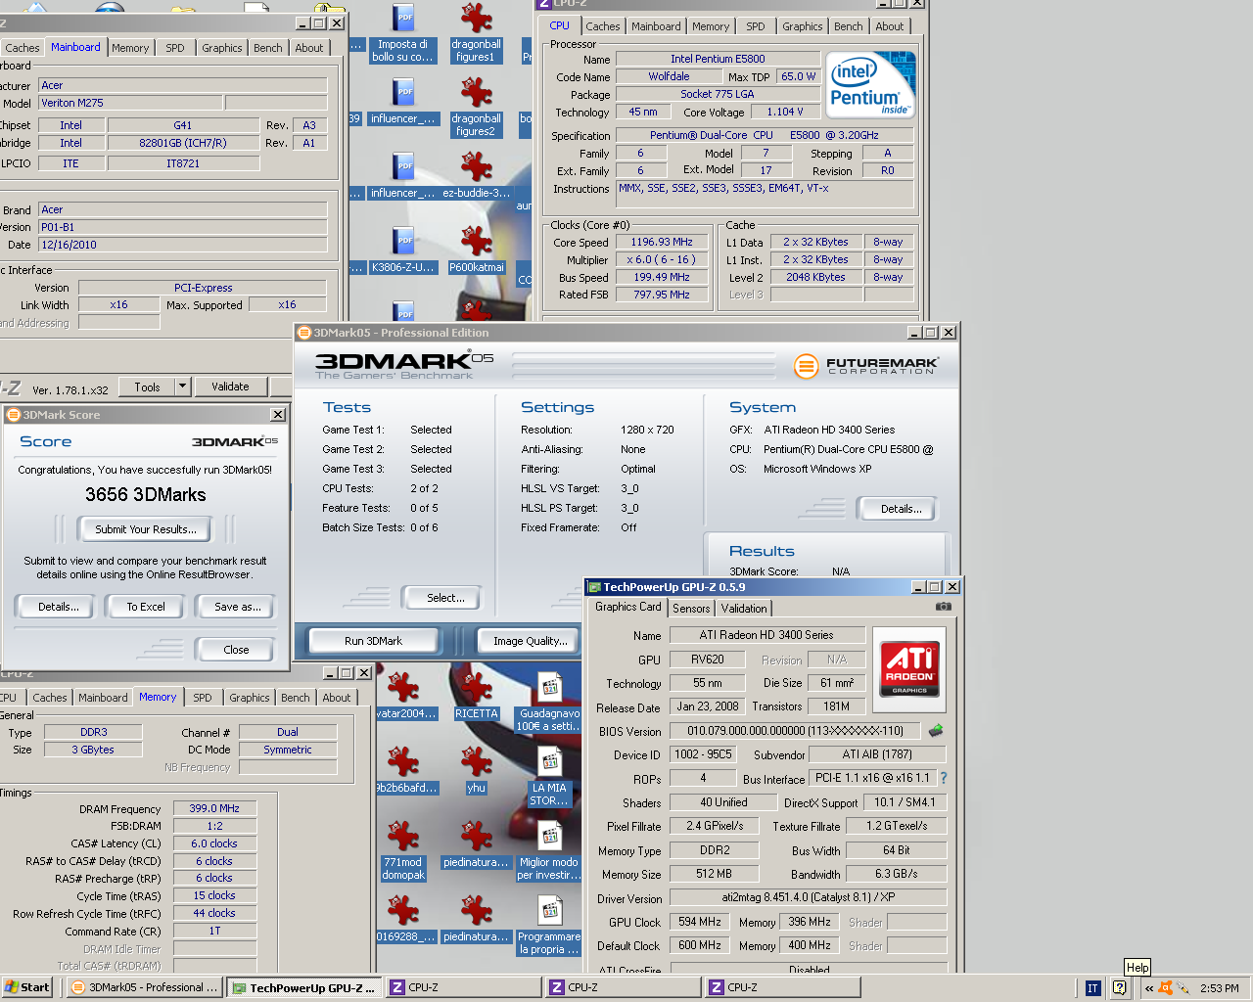
Task: Click the BIOS save chip icon
Action: (x=936, y=730)
